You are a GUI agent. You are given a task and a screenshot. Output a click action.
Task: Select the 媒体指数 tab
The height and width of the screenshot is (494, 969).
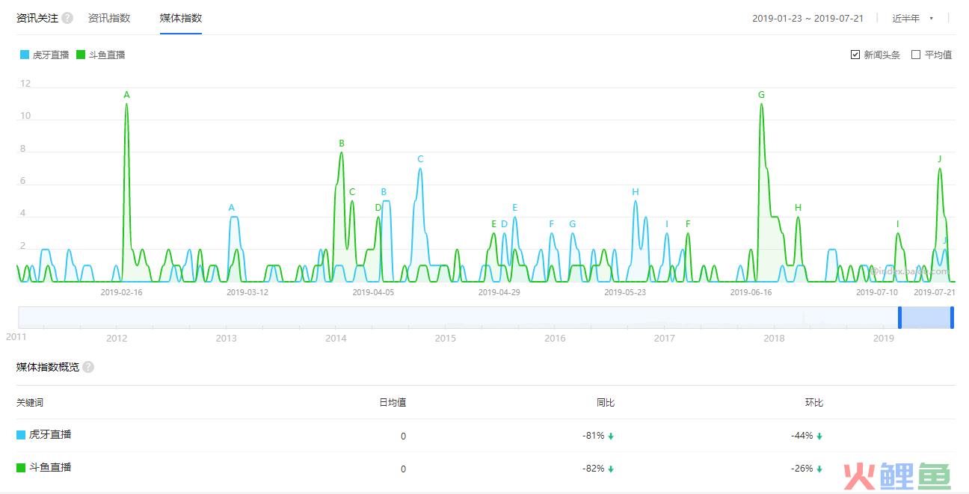[x=181, y=18]
